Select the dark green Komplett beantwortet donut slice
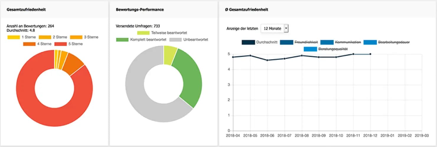The image size is (437, 147). click(x=189, y=80)
